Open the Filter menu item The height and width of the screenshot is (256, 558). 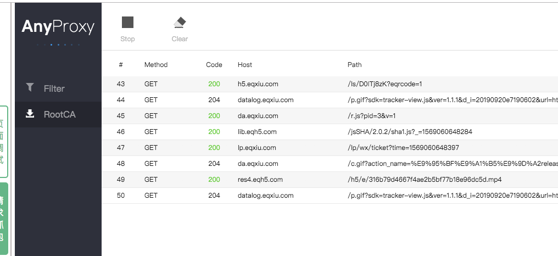(x=54, y=88)
